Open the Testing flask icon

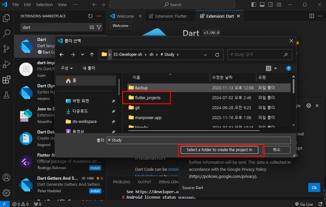click(6, 95)
